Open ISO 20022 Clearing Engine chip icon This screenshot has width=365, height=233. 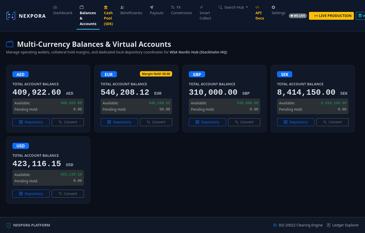click(x=275, y=225)
